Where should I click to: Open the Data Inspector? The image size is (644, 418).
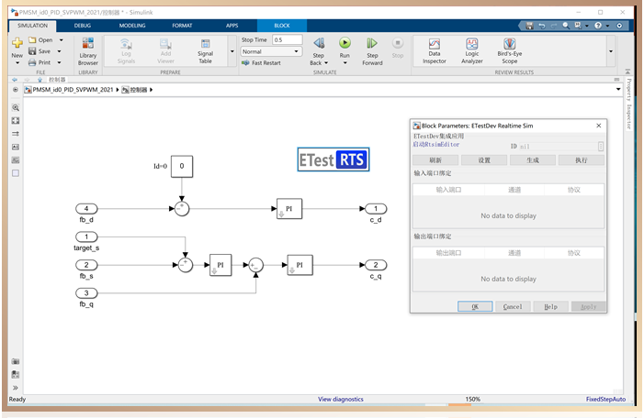[435, 51]
